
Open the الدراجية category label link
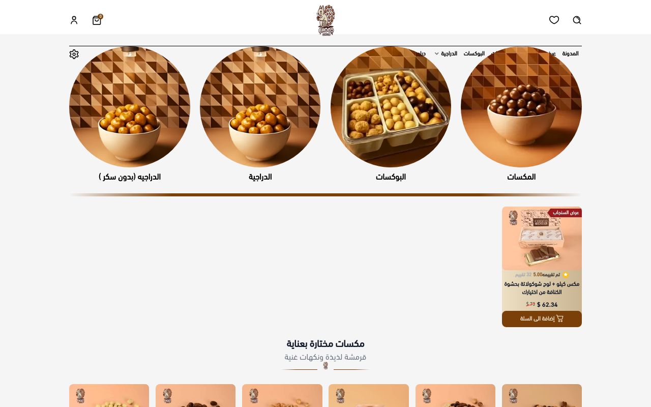pos(260,177)
